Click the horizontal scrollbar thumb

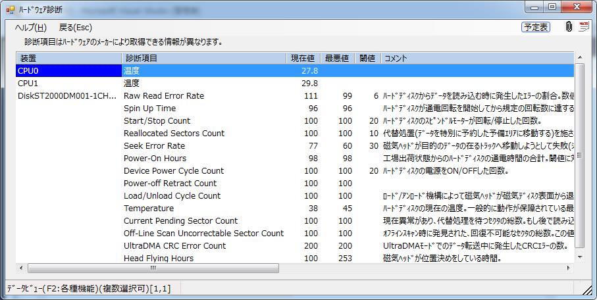153,268
